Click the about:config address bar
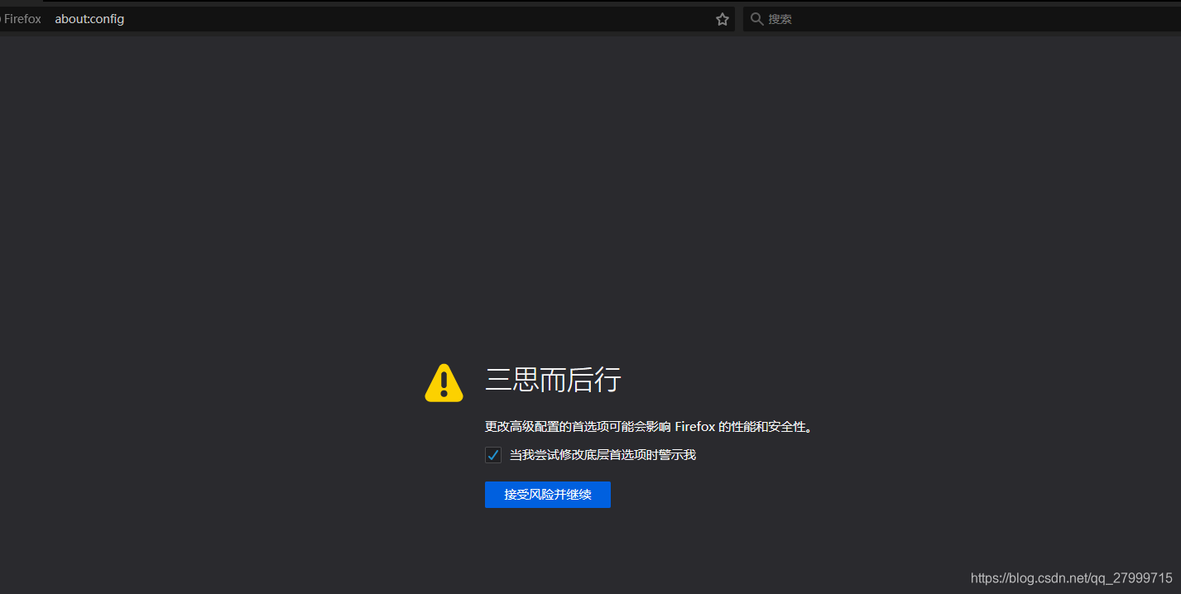1181x594 pixels. tap(367, 19)
